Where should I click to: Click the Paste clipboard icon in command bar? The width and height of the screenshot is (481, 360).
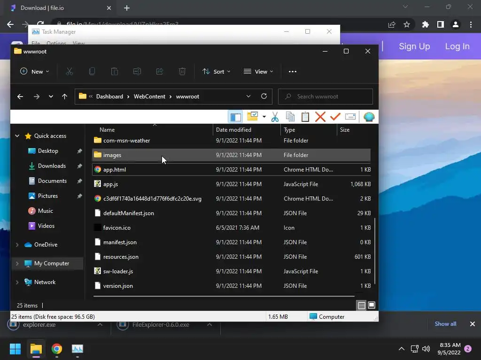click(115, 71)
